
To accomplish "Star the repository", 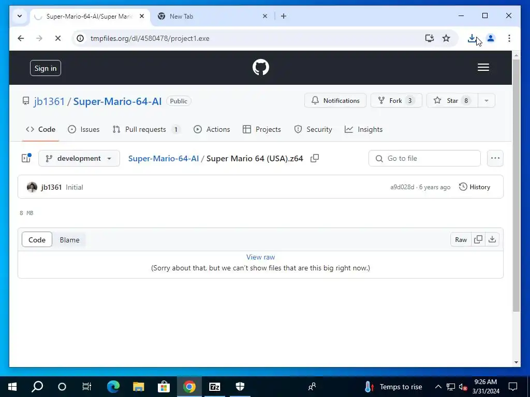I will [x=452, y=101].
